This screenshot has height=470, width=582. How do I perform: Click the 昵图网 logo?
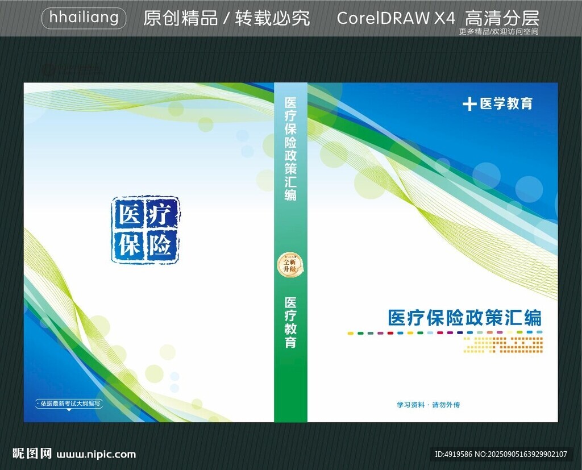click(32, 454)
